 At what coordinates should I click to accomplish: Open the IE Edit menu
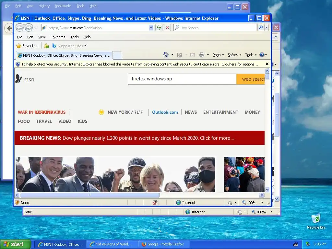(x=30, y=37)
